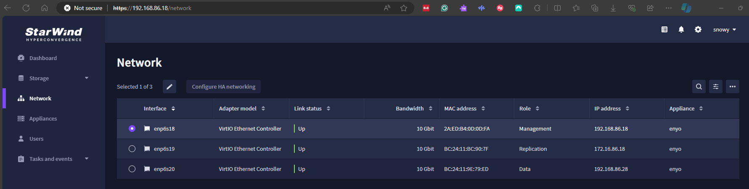Click the enp6s20 interface flag icon
This screenshot has width=749, height=189.
click(x=147, y=169)
